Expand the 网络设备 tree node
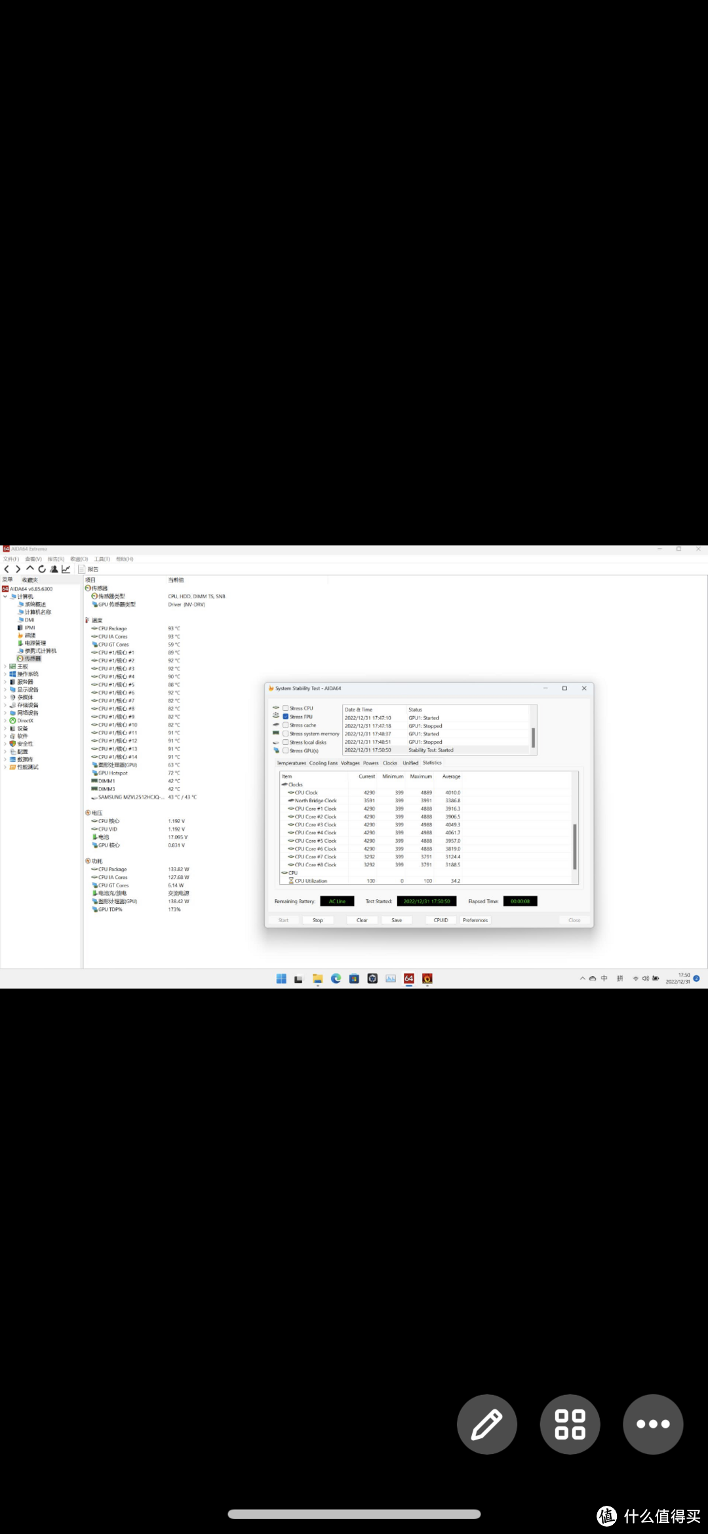 (x=5, y=713)
